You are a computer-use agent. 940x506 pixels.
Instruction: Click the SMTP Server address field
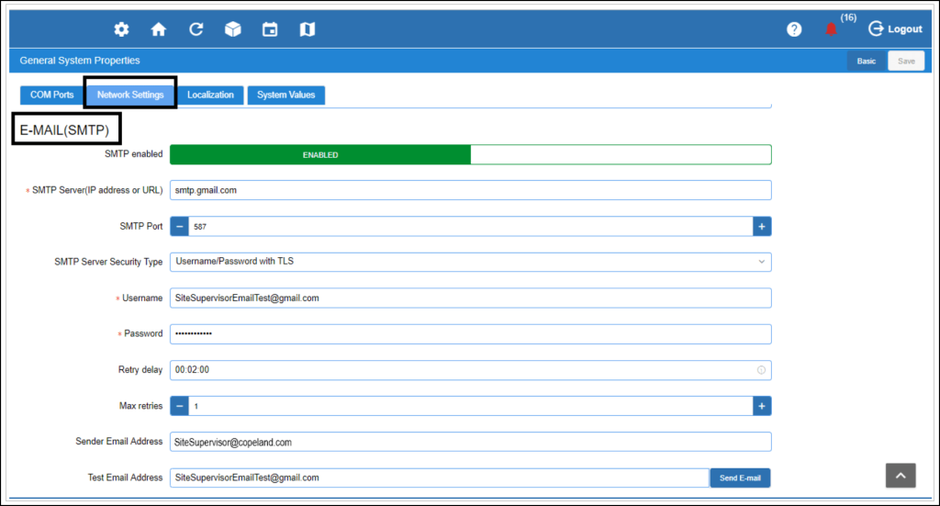470,190
